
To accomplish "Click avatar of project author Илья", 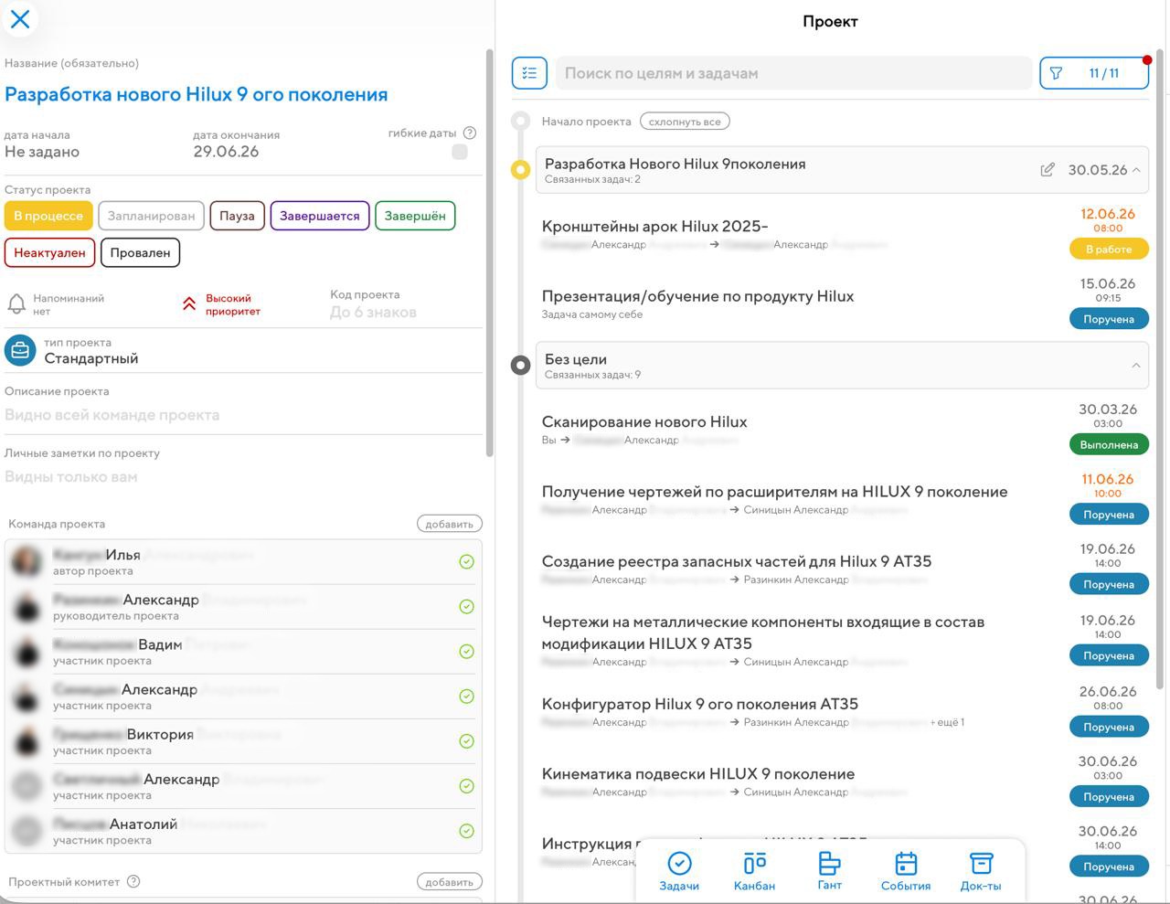I will pos(27,561).
